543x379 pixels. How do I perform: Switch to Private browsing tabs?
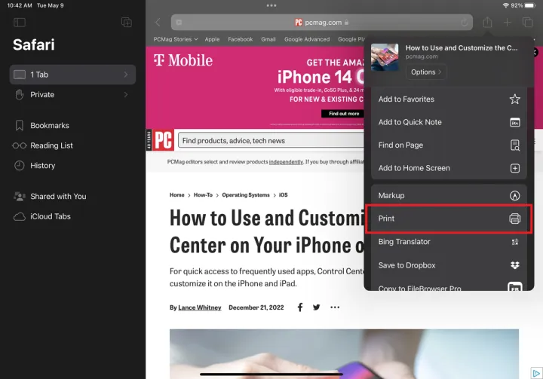(x=72, y=95)
